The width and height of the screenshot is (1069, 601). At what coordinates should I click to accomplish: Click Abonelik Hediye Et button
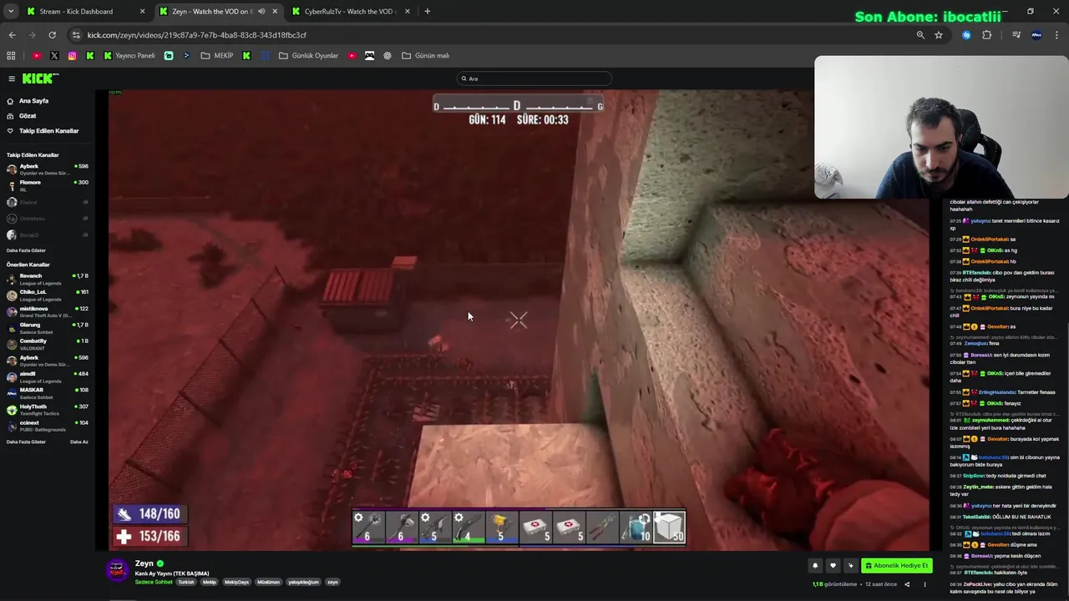coord(896,566)
